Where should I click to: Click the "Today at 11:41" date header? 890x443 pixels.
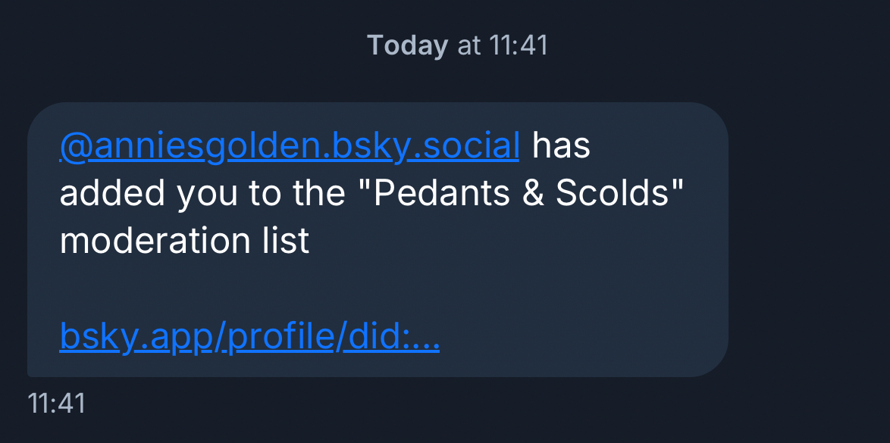[457, 45]
